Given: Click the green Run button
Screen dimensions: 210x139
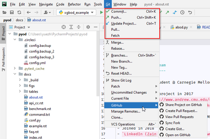Looking at the screenshot, I should tap(101, 13).
